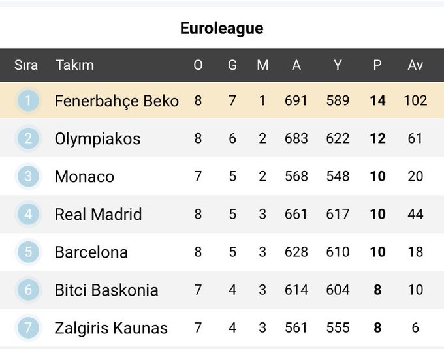Click the rank 2 badge icon
Image resolution: width=444 pixels, height=349 pixels.
click(x=28, y=138)
